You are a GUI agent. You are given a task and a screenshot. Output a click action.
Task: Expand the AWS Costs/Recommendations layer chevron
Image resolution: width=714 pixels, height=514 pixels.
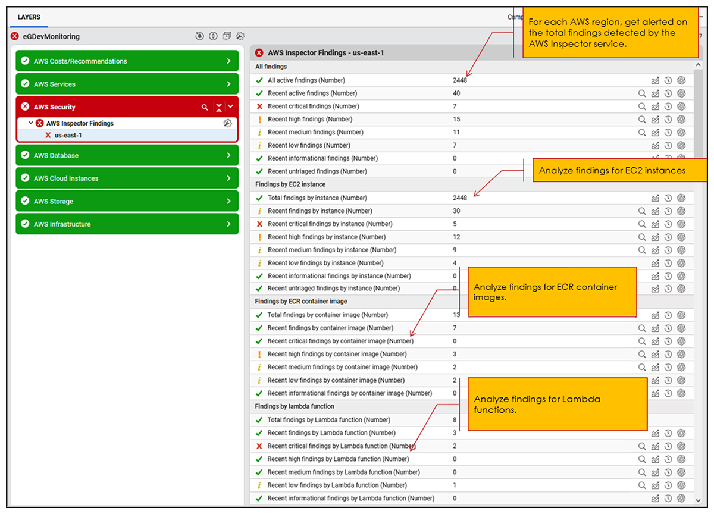point(228,61)
